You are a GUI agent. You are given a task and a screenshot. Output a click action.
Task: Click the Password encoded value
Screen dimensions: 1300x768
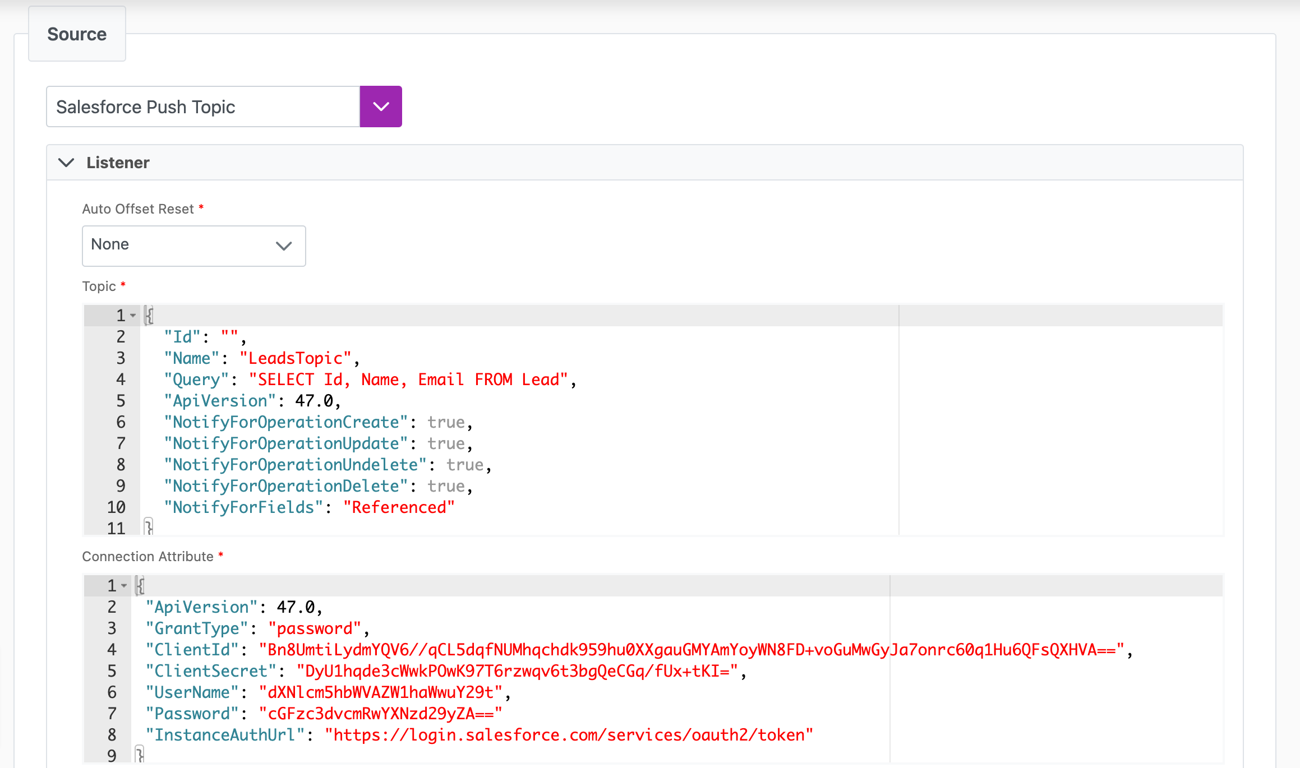[380, 714]
